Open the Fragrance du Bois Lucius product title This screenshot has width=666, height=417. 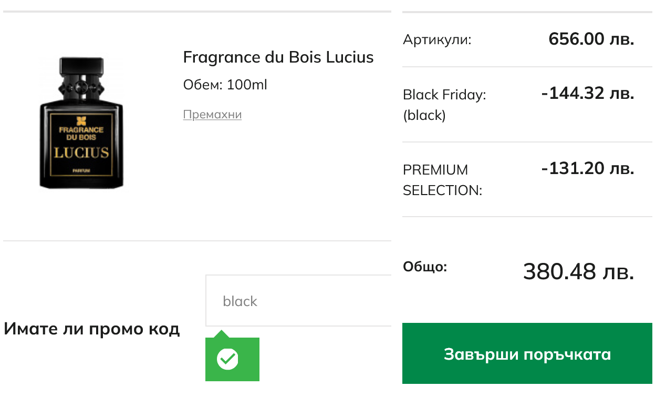[x=278, y=57]
